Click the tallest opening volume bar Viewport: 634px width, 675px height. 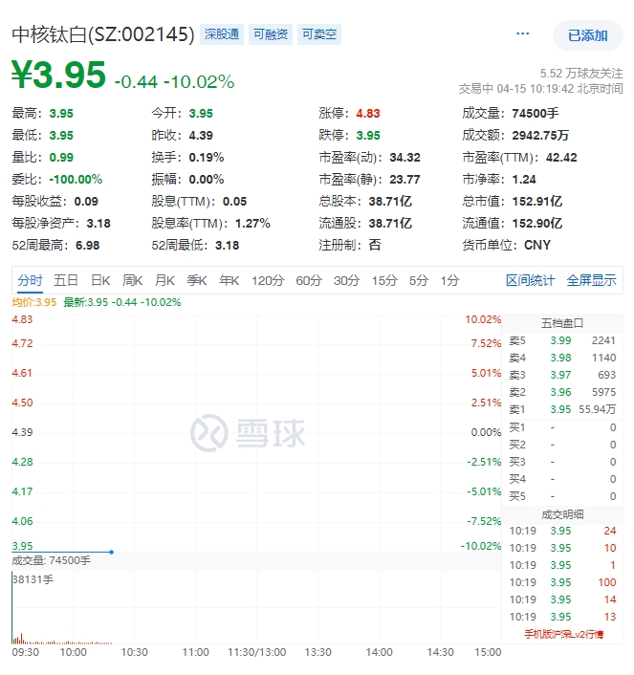[12, 607]
